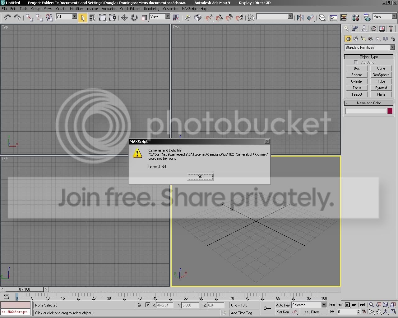Toggle Window/Crossing selection mode
The image size is (398, 318).
click(x=113, y=18)
